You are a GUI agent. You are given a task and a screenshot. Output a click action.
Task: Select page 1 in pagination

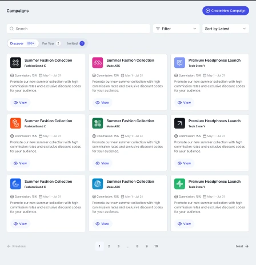(99, 246)
